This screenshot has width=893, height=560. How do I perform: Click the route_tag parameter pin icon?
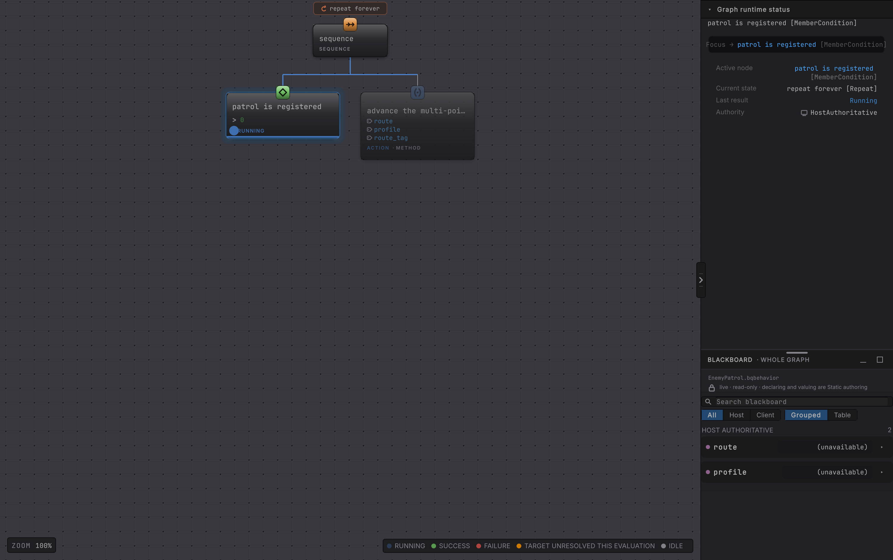(369, 138)
